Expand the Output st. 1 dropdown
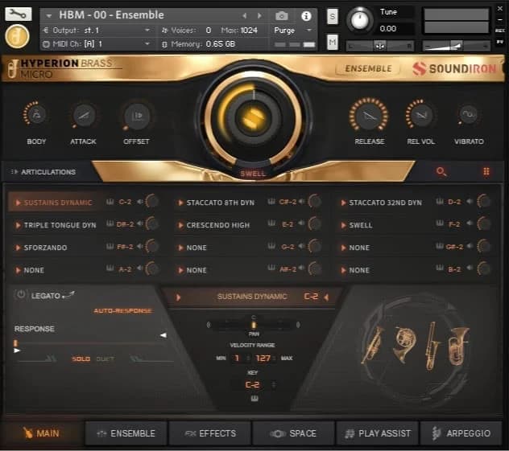Screen dimensions: 509x451 pos(101,30)
